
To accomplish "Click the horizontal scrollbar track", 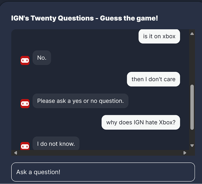I will [x=100, y=153].
